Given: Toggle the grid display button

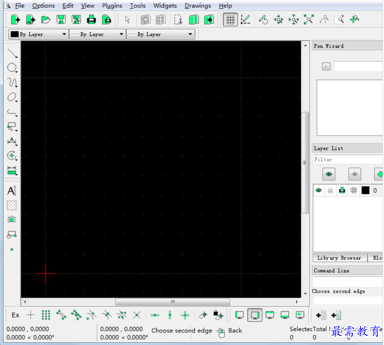Looking at the screenshot, I should [230, 20].
